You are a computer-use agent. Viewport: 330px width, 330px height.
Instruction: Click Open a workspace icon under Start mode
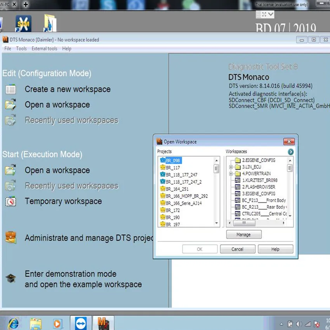[x=10, y=170]
